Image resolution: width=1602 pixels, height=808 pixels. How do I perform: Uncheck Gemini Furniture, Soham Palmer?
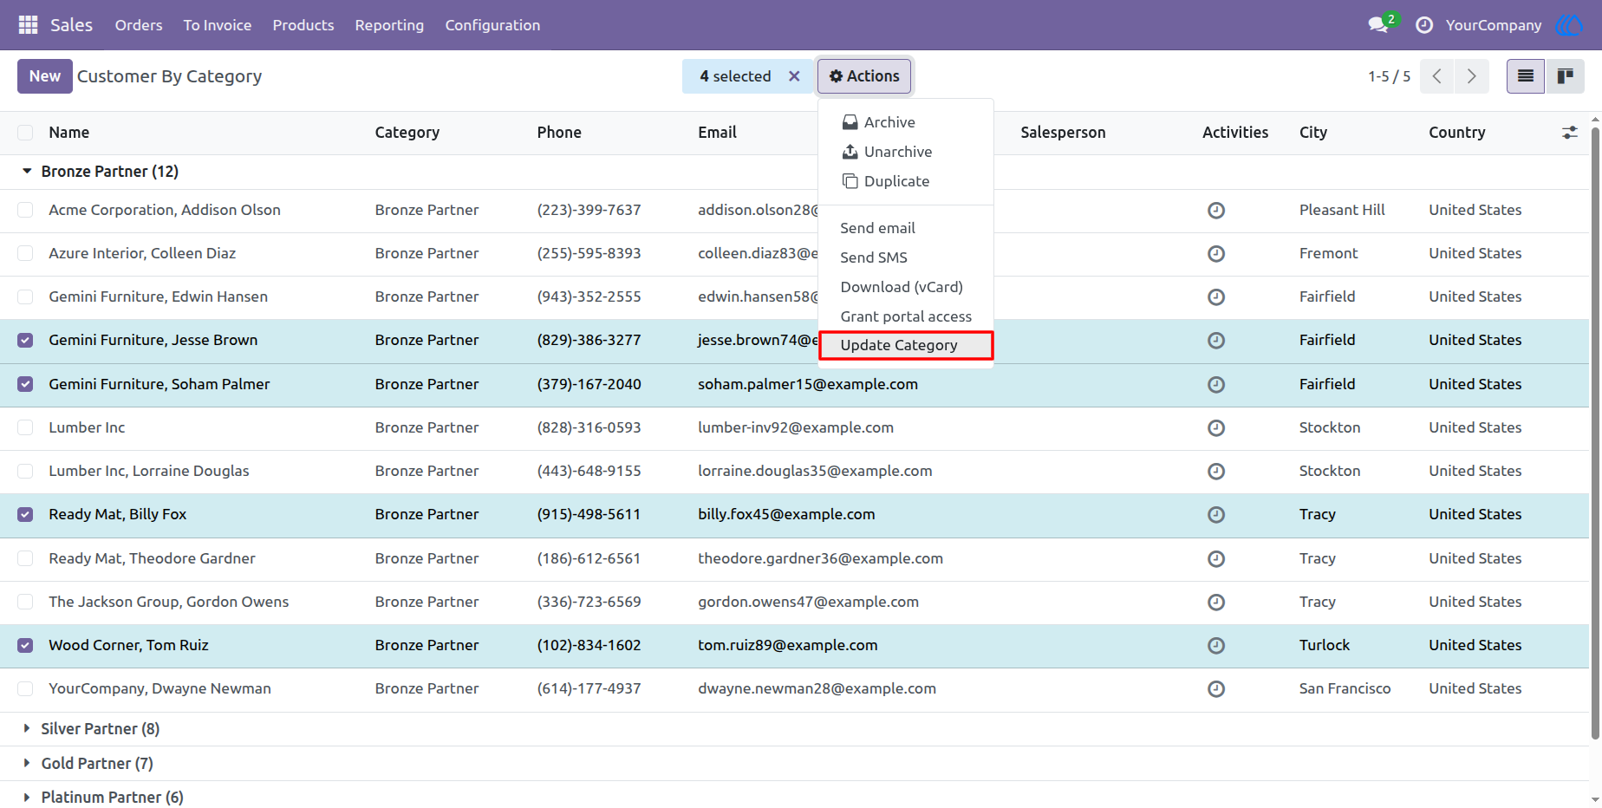click(x=25, y=384)
